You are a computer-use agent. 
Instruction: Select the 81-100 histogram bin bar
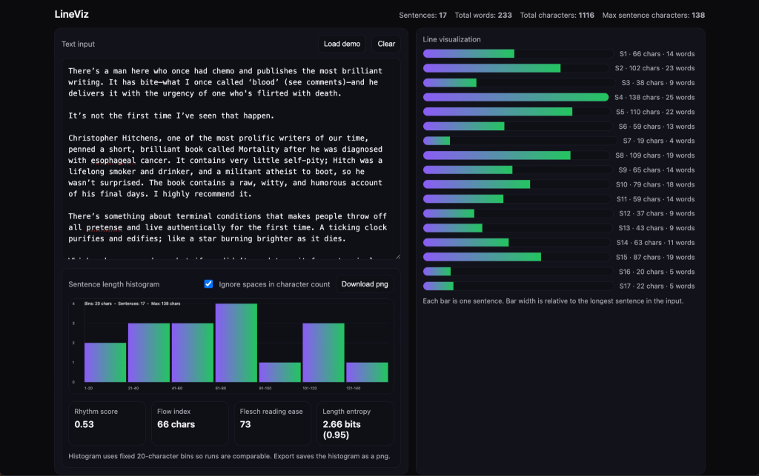tap(279, 372)
